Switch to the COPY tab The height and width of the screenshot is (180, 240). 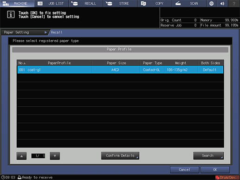coord(155,3)
